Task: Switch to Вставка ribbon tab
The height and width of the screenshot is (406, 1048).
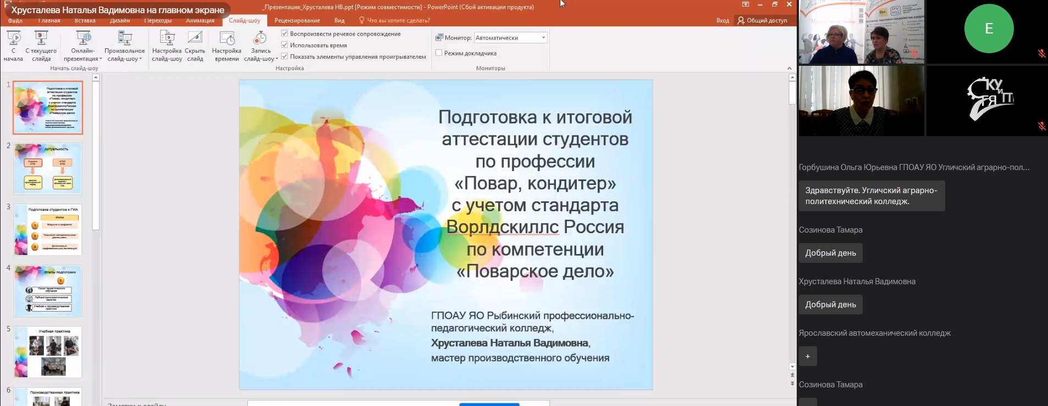Action: pos(85,20)
